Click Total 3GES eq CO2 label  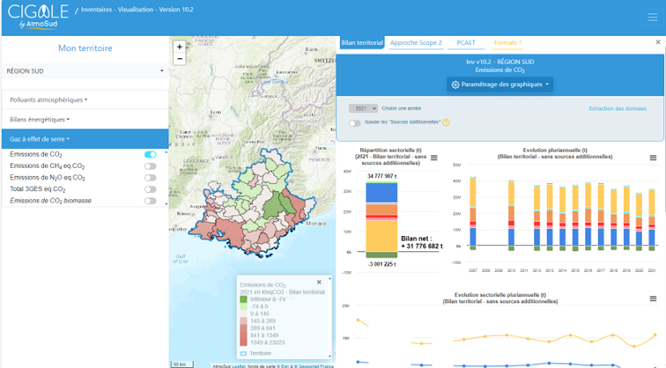coord(38,189)
